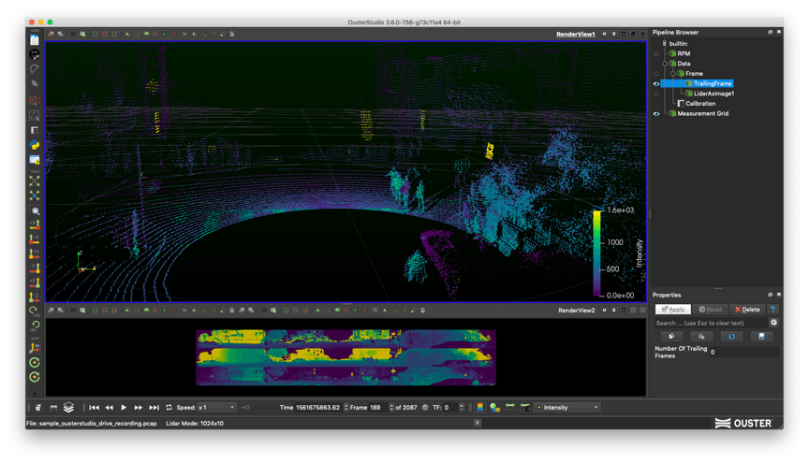This screenshot has height=463, width=809.
Task: Click the Intensity color legend bar
Action: tap(597, 253)
